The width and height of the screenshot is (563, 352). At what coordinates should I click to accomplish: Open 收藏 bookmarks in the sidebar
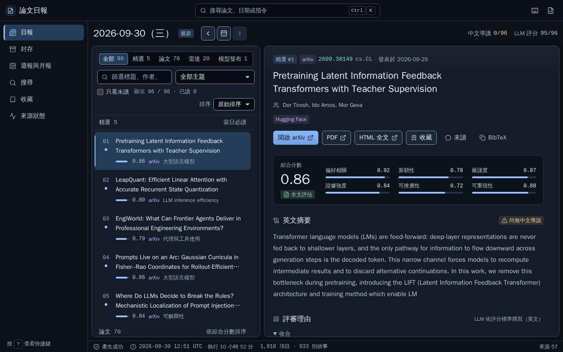coord(44,99)
